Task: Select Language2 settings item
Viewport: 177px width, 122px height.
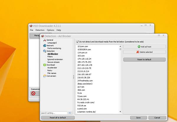Action: [52, 43]
